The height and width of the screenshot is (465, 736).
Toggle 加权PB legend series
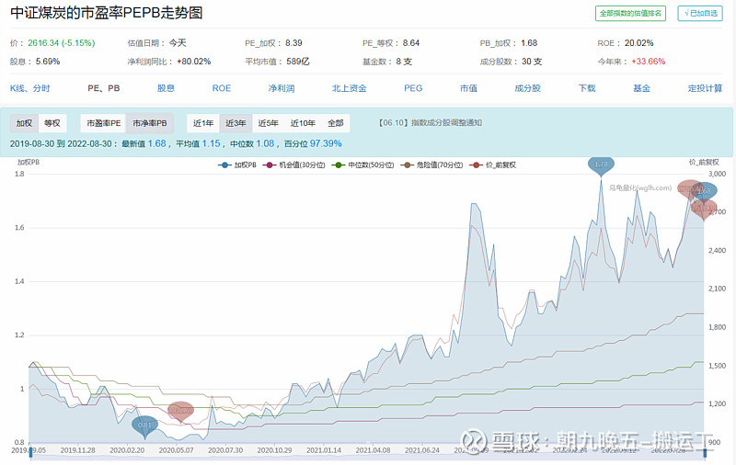coord(237,165)
